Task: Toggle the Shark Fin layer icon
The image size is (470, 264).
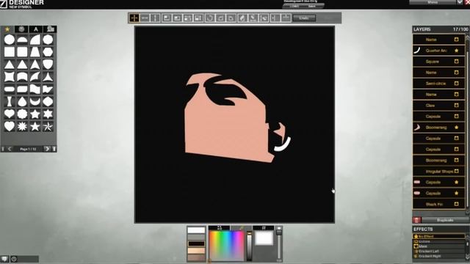Action: tap(456, 204)
